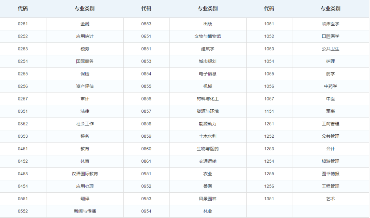This screenshot has width=370, height=218.
Task: Select the 汉语国际教育 cell
Action: tap(85, 174)
